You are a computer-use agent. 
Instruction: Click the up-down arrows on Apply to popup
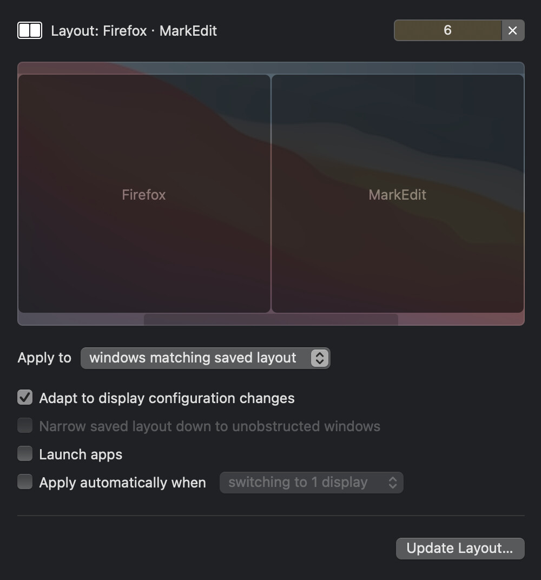(x=320, y=358)
